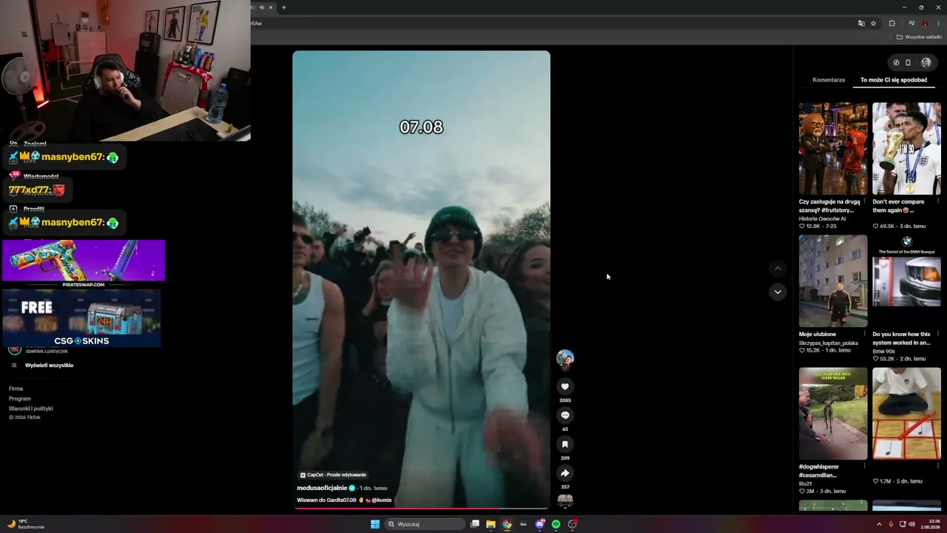Click the 'Skrzypas_kapitan_polska' author name

[x=829, y=343]
